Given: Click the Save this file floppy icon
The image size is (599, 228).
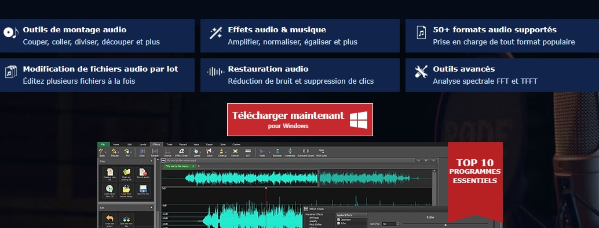Looking at the screenshot, I should pyautogui.click(x=143, y=188).
